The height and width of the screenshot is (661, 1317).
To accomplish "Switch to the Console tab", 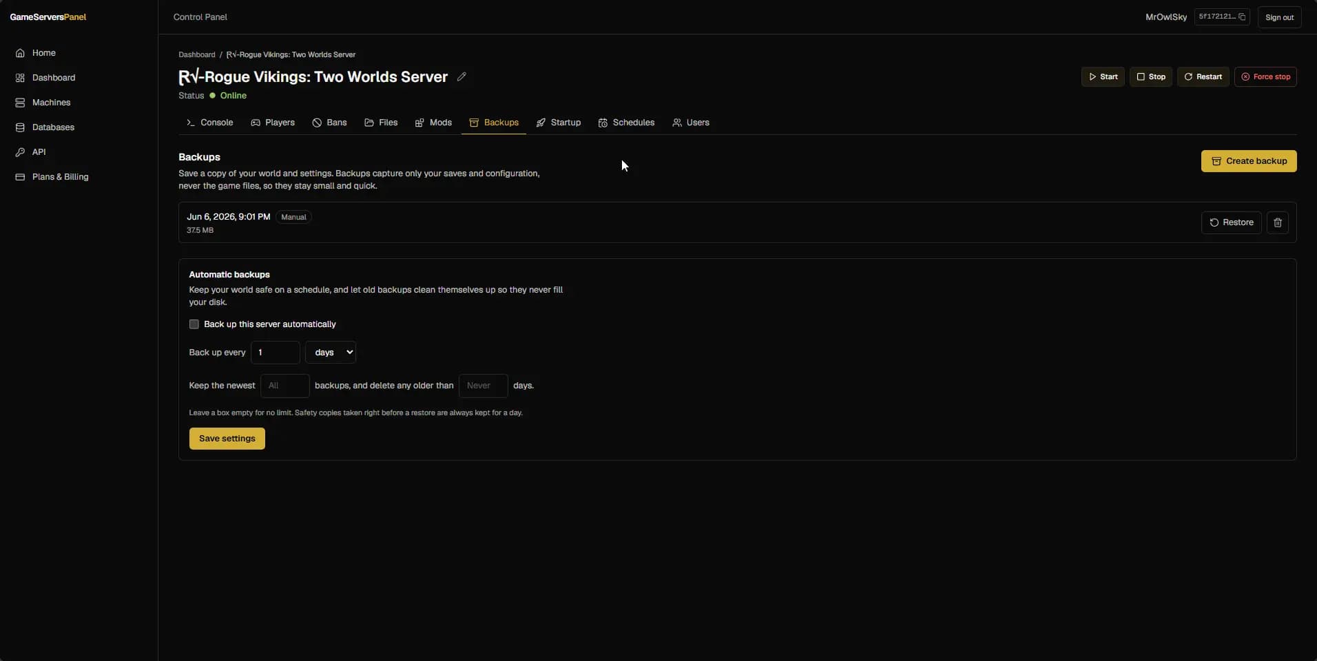I will point(210,123).
